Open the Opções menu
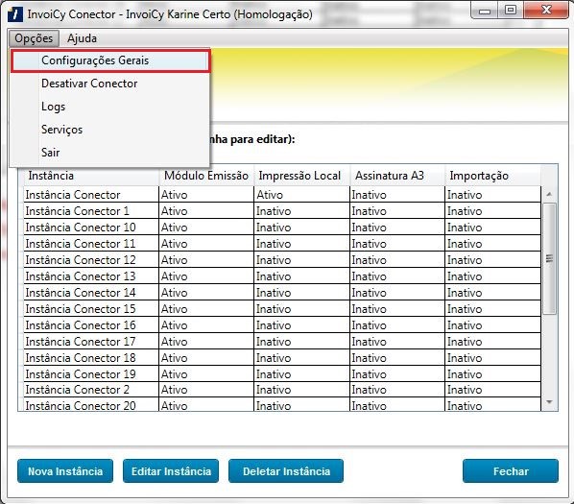 [34, 38]
